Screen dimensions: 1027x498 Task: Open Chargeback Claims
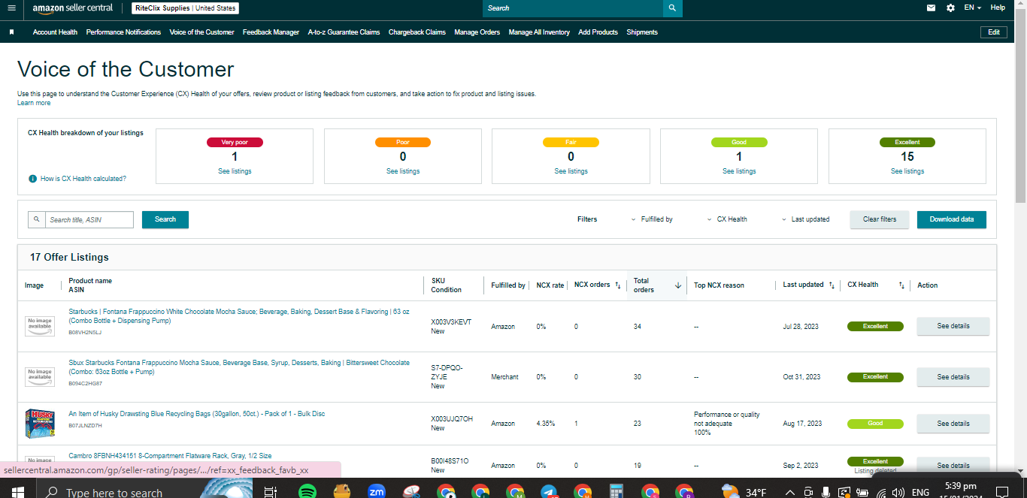tap(417, 32)
